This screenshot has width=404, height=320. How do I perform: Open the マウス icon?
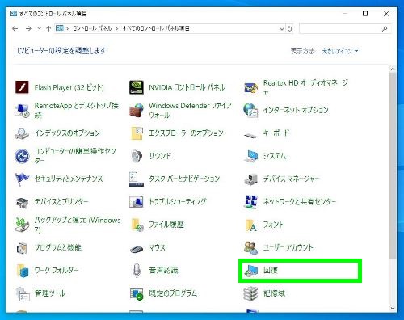(x=137, y=249)
